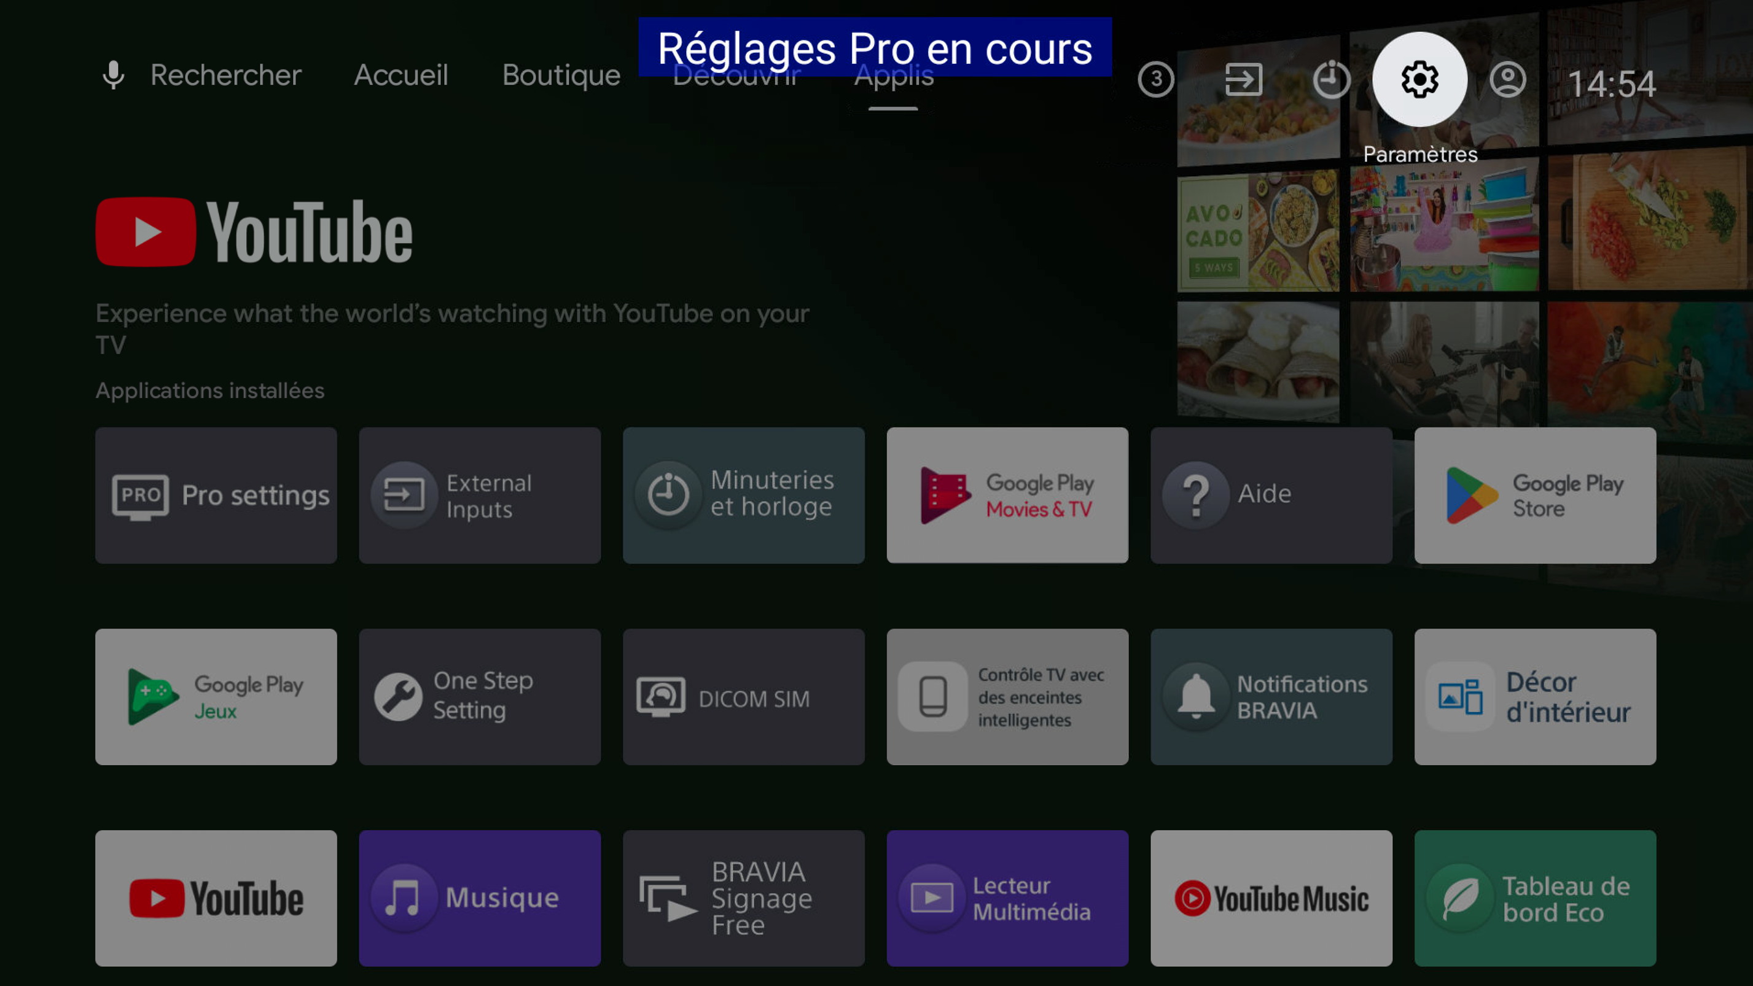
Task: Open the Paramètres gear icon
Action: click(x=1419, y=80)
